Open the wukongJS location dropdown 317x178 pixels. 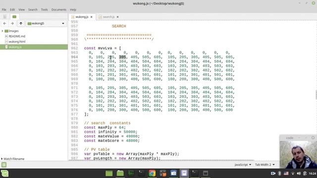(46, 23)
